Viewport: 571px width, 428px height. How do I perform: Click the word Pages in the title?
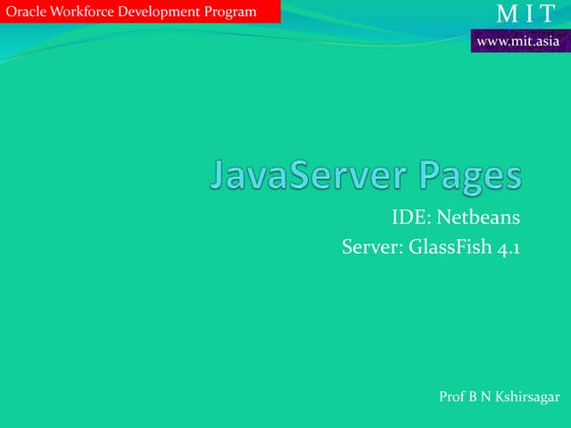(x=469, y=175)
